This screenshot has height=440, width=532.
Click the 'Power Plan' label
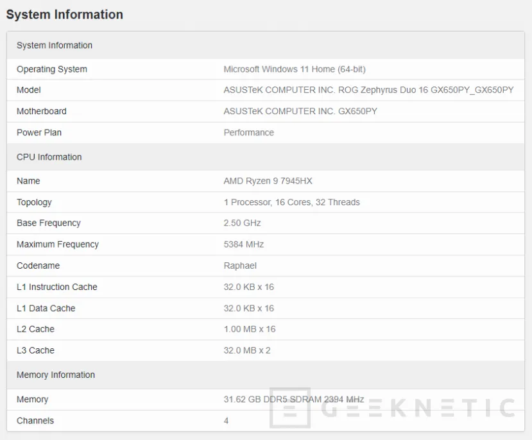[39, 133]
